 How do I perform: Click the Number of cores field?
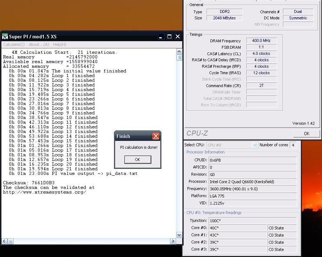[x=293, y=145]
